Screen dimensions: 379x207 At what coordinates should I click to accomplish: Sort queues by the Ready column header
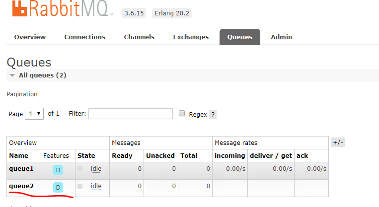pyautogui.click(x=123, y=155)
